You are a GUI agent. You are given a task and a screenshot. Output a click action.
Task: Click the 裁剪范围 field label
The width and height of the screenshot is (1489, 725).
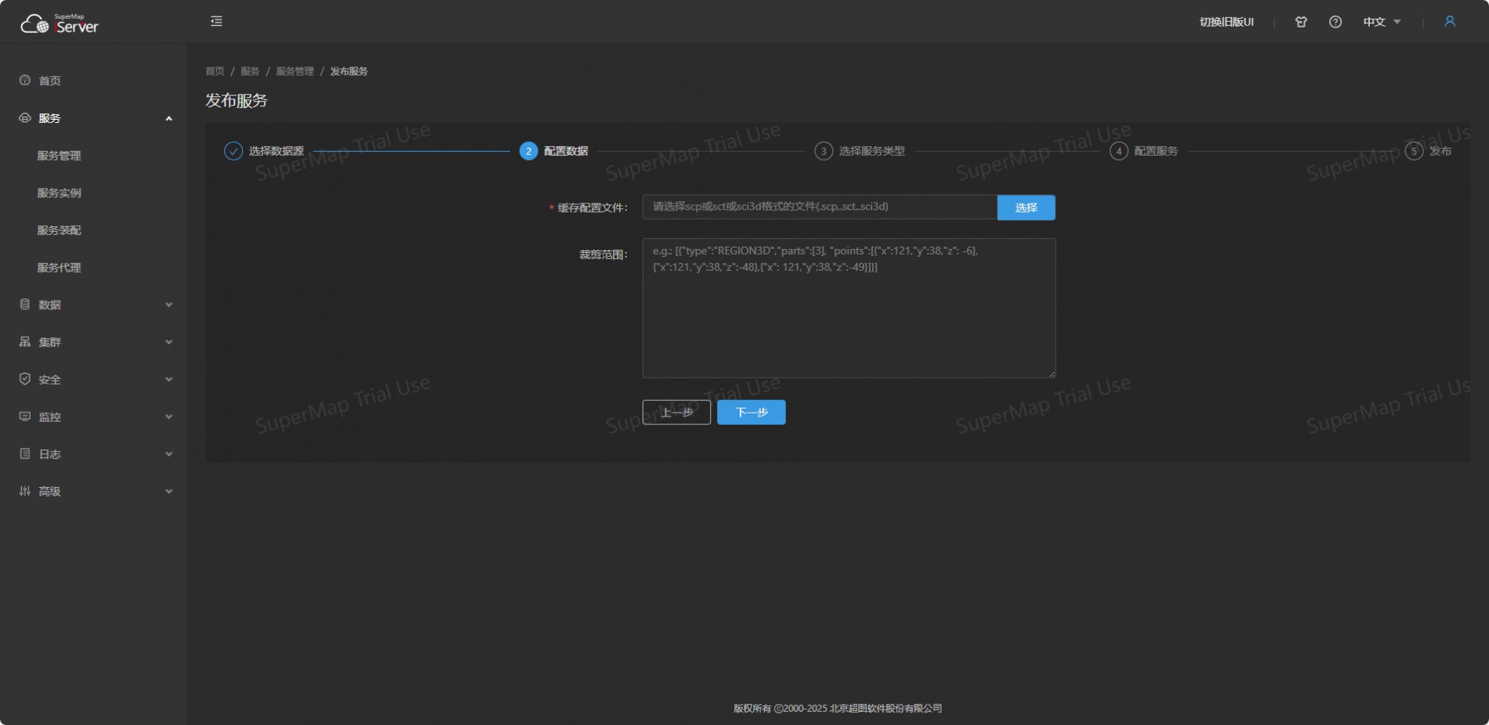pyautogui.click(x=603, y=254)
